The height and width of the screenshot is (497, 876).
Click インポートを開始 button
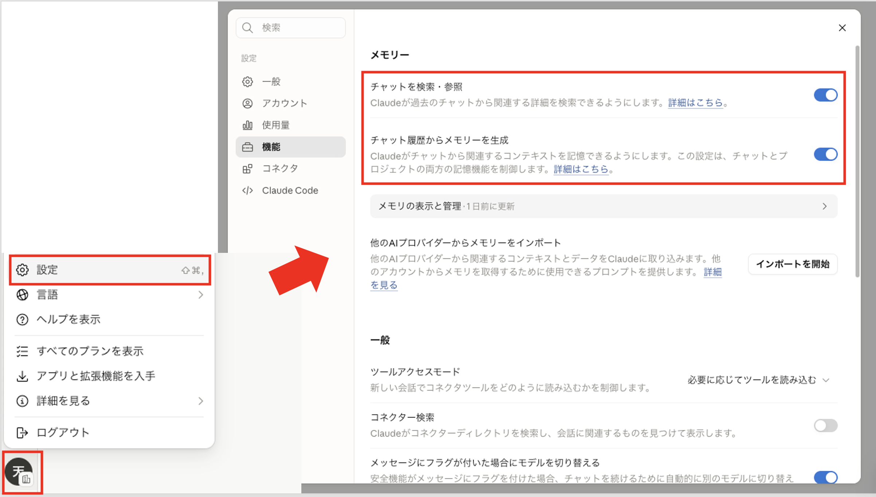[793, 264]
